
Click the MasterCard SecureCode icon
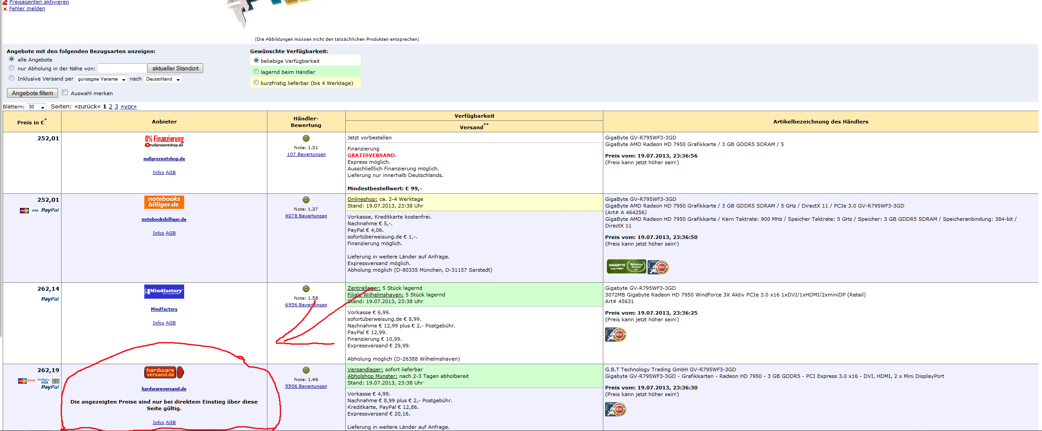click(x=32, y=381)
